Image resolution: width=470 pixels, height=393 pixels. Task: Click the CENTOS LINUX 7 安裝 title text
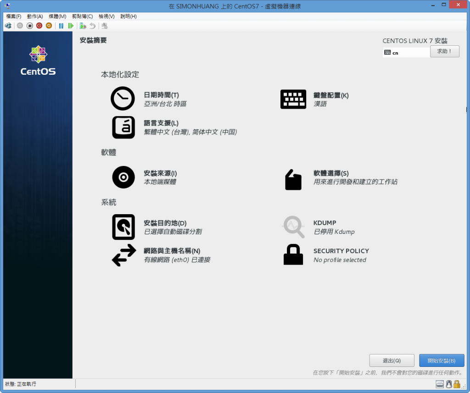point(415,41)
